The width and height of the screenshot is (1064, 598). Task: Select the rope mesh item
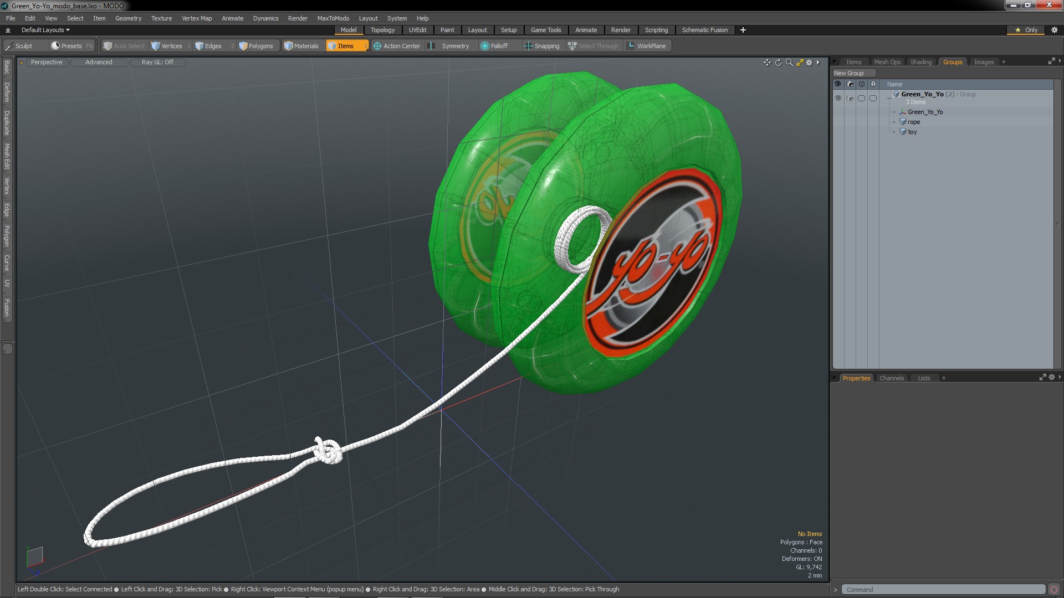tap(913, 122)
